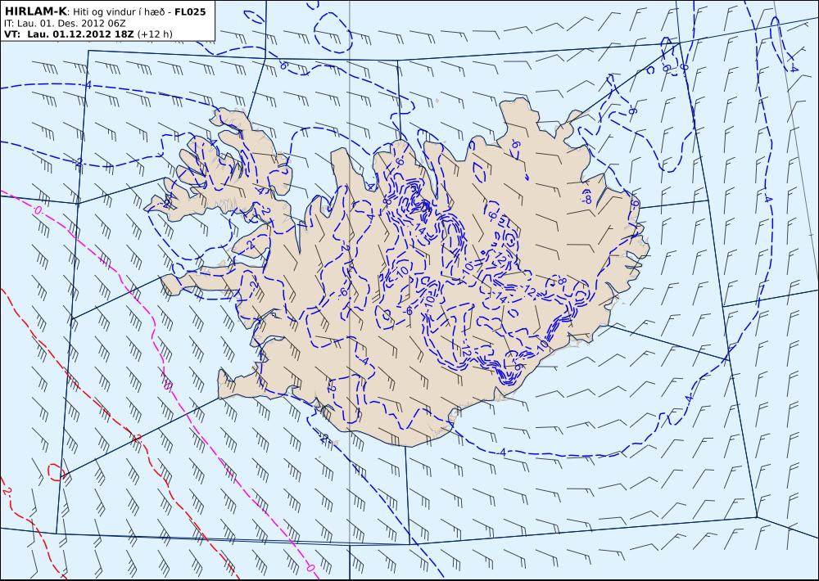Click the 'Hiti og vindur í hæð' caption

point(119,12)
